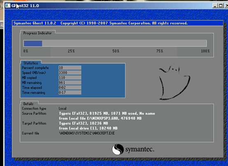
Task: Click the Ghost32 window title icon
Action: tap(8, 5)
